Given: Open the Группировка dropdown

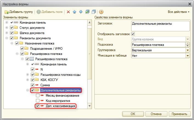Looking at the screenshot, I should click(188, 50).
